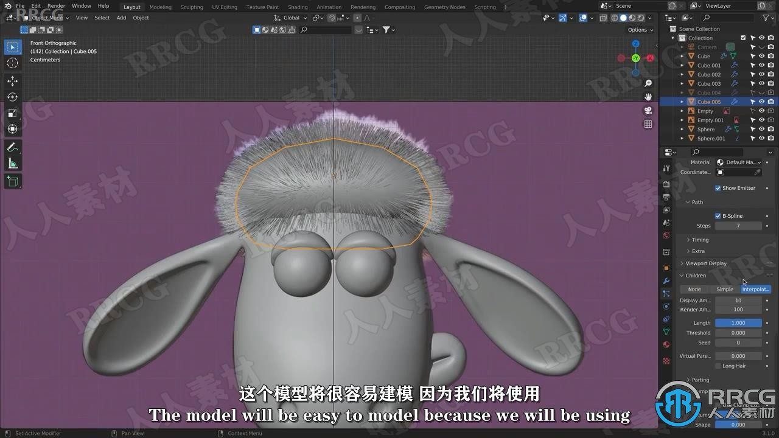Viewport: 779px width, 438px height.
Task: Open the viewport Add menu
Action: click(121, 18)
